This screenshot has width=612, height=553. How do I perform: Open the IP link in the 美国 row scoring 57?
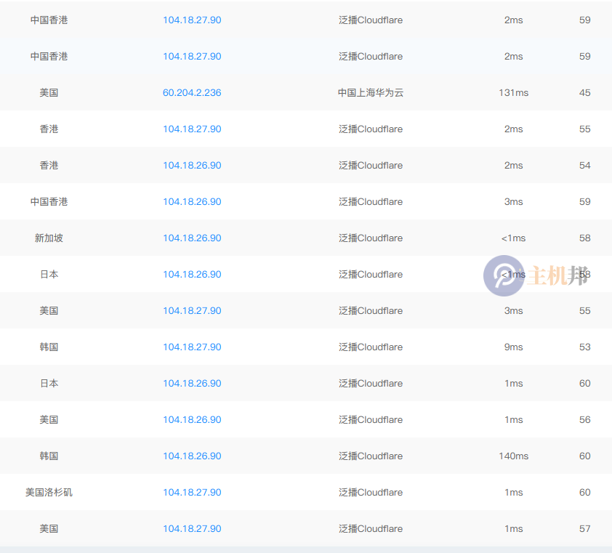coord(192,529)
